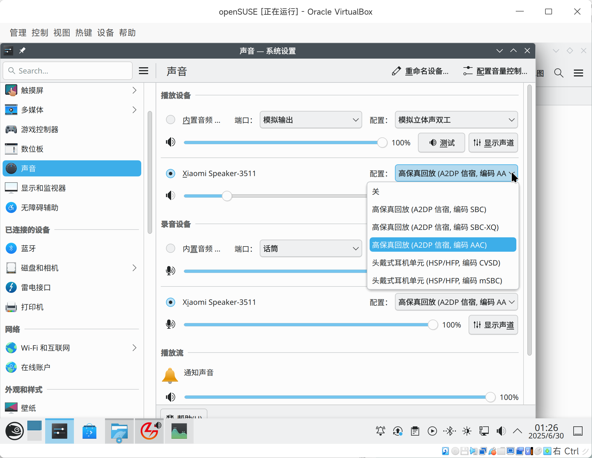Open the 模拟输出 port dropdown
The image size is (592, 458).
tap(311, 120)
